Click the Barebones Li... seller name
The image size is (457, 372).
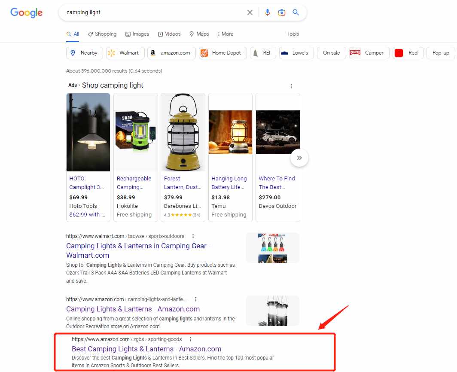point(183,206)
